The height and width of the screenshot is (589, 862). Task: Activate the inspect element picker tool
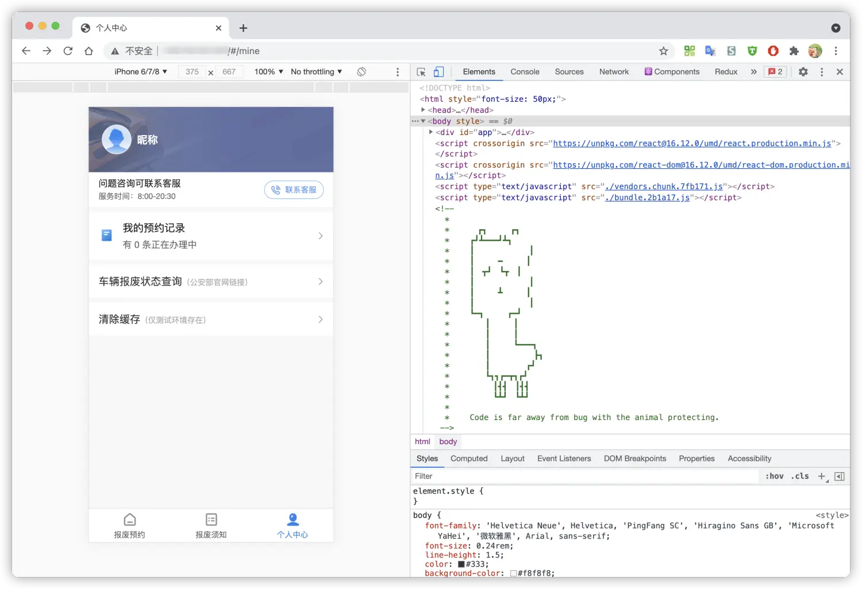click(x=421, y=72)
